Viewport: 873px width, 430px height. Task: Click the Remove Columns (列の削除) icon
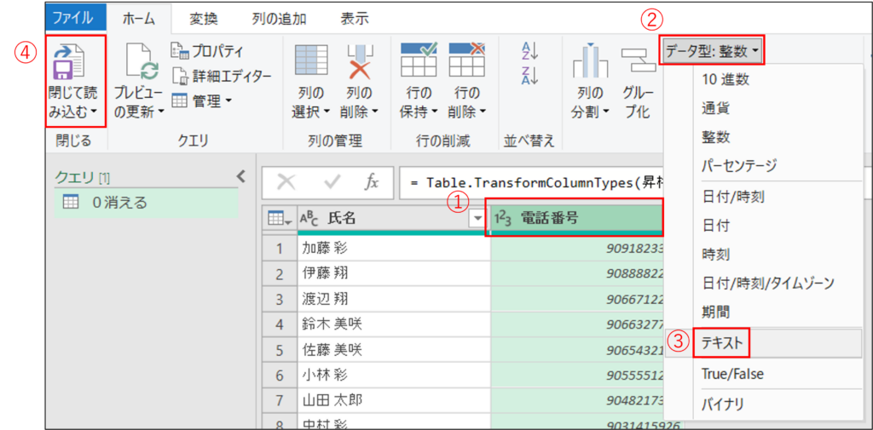pos(362,63)
